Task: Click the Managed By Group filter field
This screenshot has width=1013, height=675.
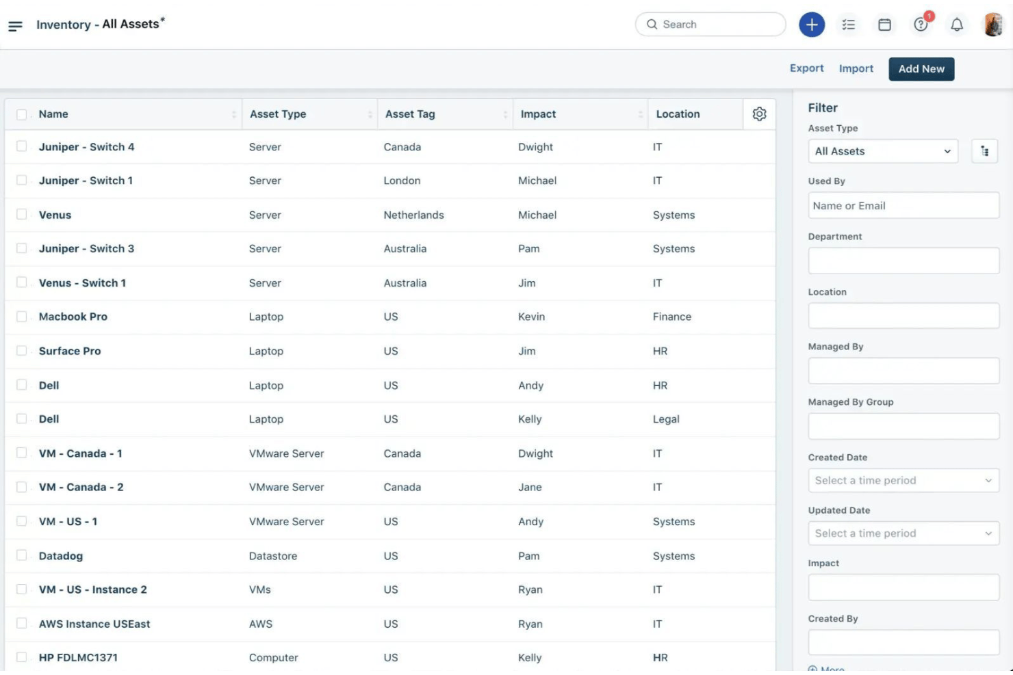Action: pos(903,426)
